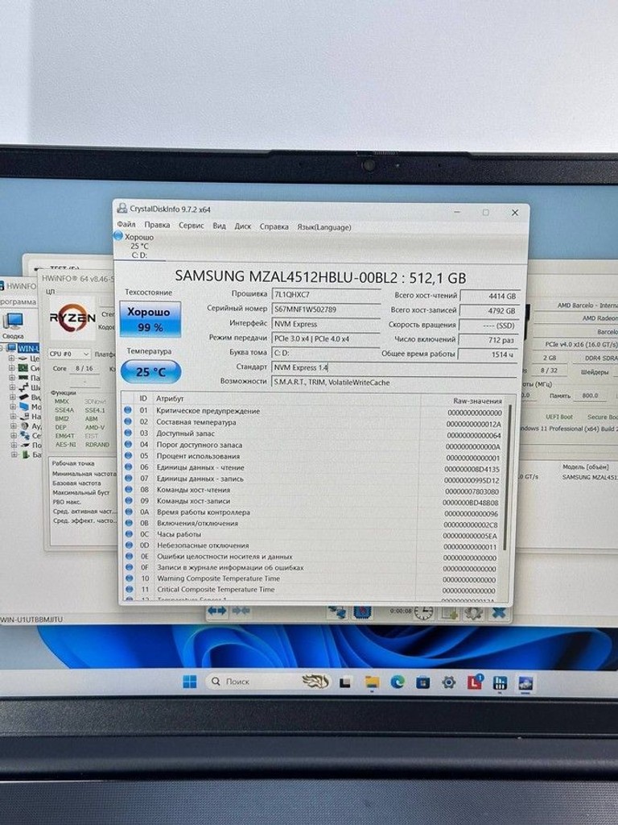Select the network node starting with Се
Viewport: 618px width, 825px height.
30,435
